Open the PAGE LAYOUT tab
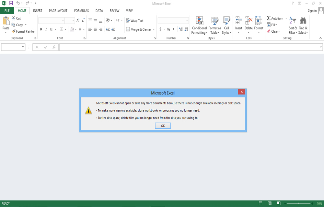Viewport: 324px width, 207px height. coord(58,10)
